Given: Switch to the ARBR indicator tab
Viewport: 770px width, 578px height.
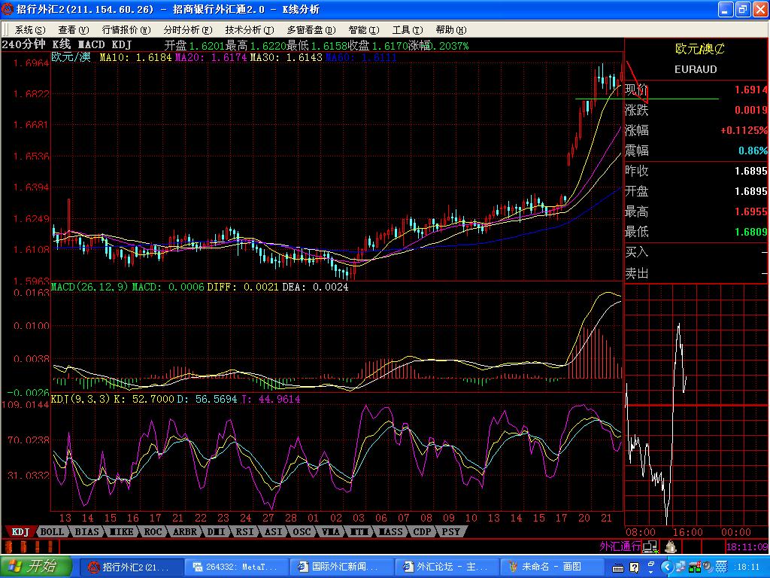Looking at the screenshot, I should (x=185, y=532).
